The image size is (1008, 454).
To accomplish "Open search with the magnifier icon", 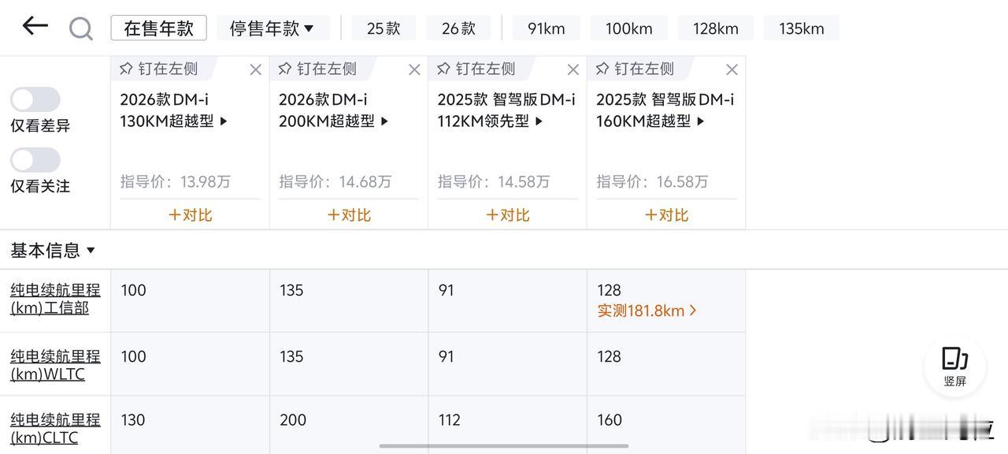I will click(80, 28).
